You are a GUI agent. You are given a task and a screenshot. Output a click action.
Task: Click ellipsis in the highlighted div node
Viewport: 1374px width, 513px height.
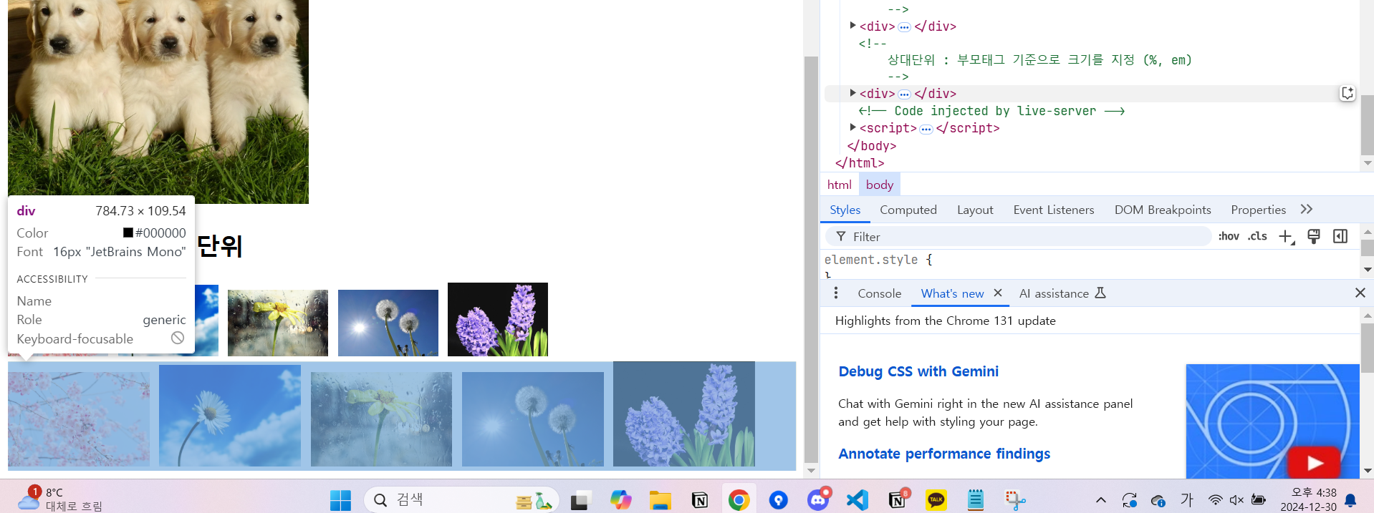[x=904, y=94]
